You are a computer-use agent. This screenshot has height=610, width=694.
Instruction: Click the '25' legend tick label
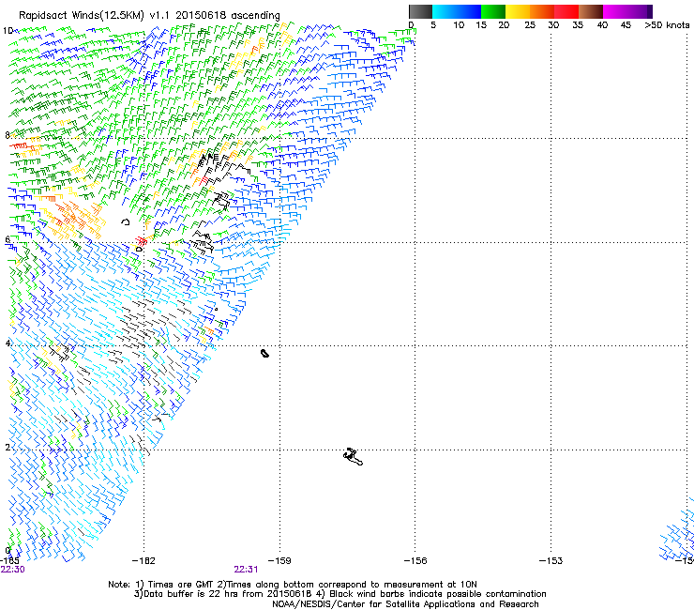click(530, 25)
